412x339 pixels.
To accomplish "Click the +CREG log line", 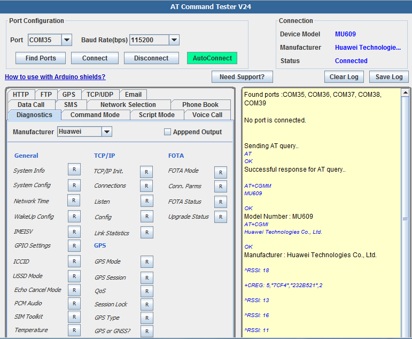I will (283, 286).
